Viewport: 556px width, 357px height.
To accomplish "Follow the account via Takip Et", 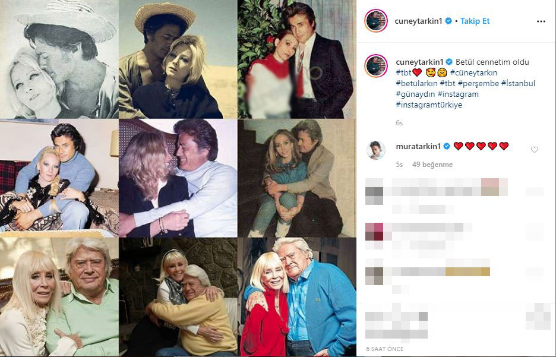I will point(475,21).
